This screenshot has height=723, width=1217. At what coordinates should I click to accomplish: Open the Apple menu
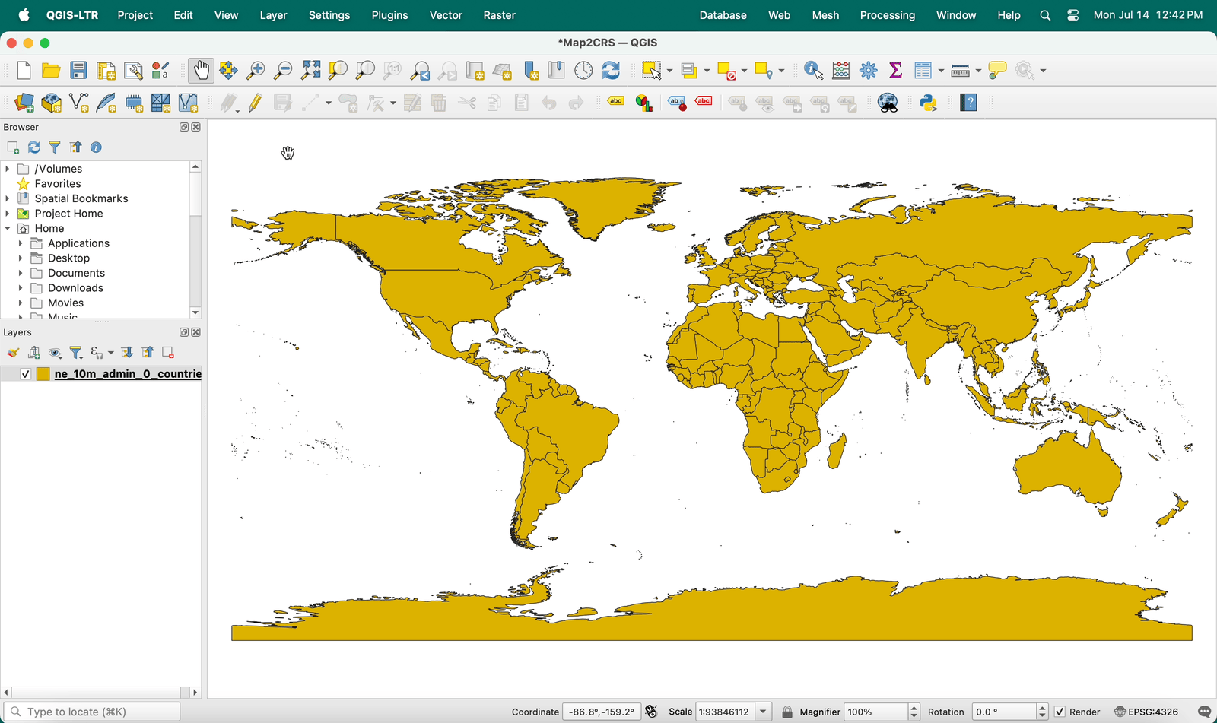(x=24, y=15)
